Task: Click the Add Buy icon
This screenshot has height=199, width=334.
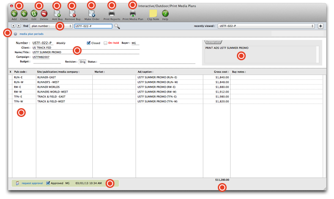Action: click(x=57, y=14)
